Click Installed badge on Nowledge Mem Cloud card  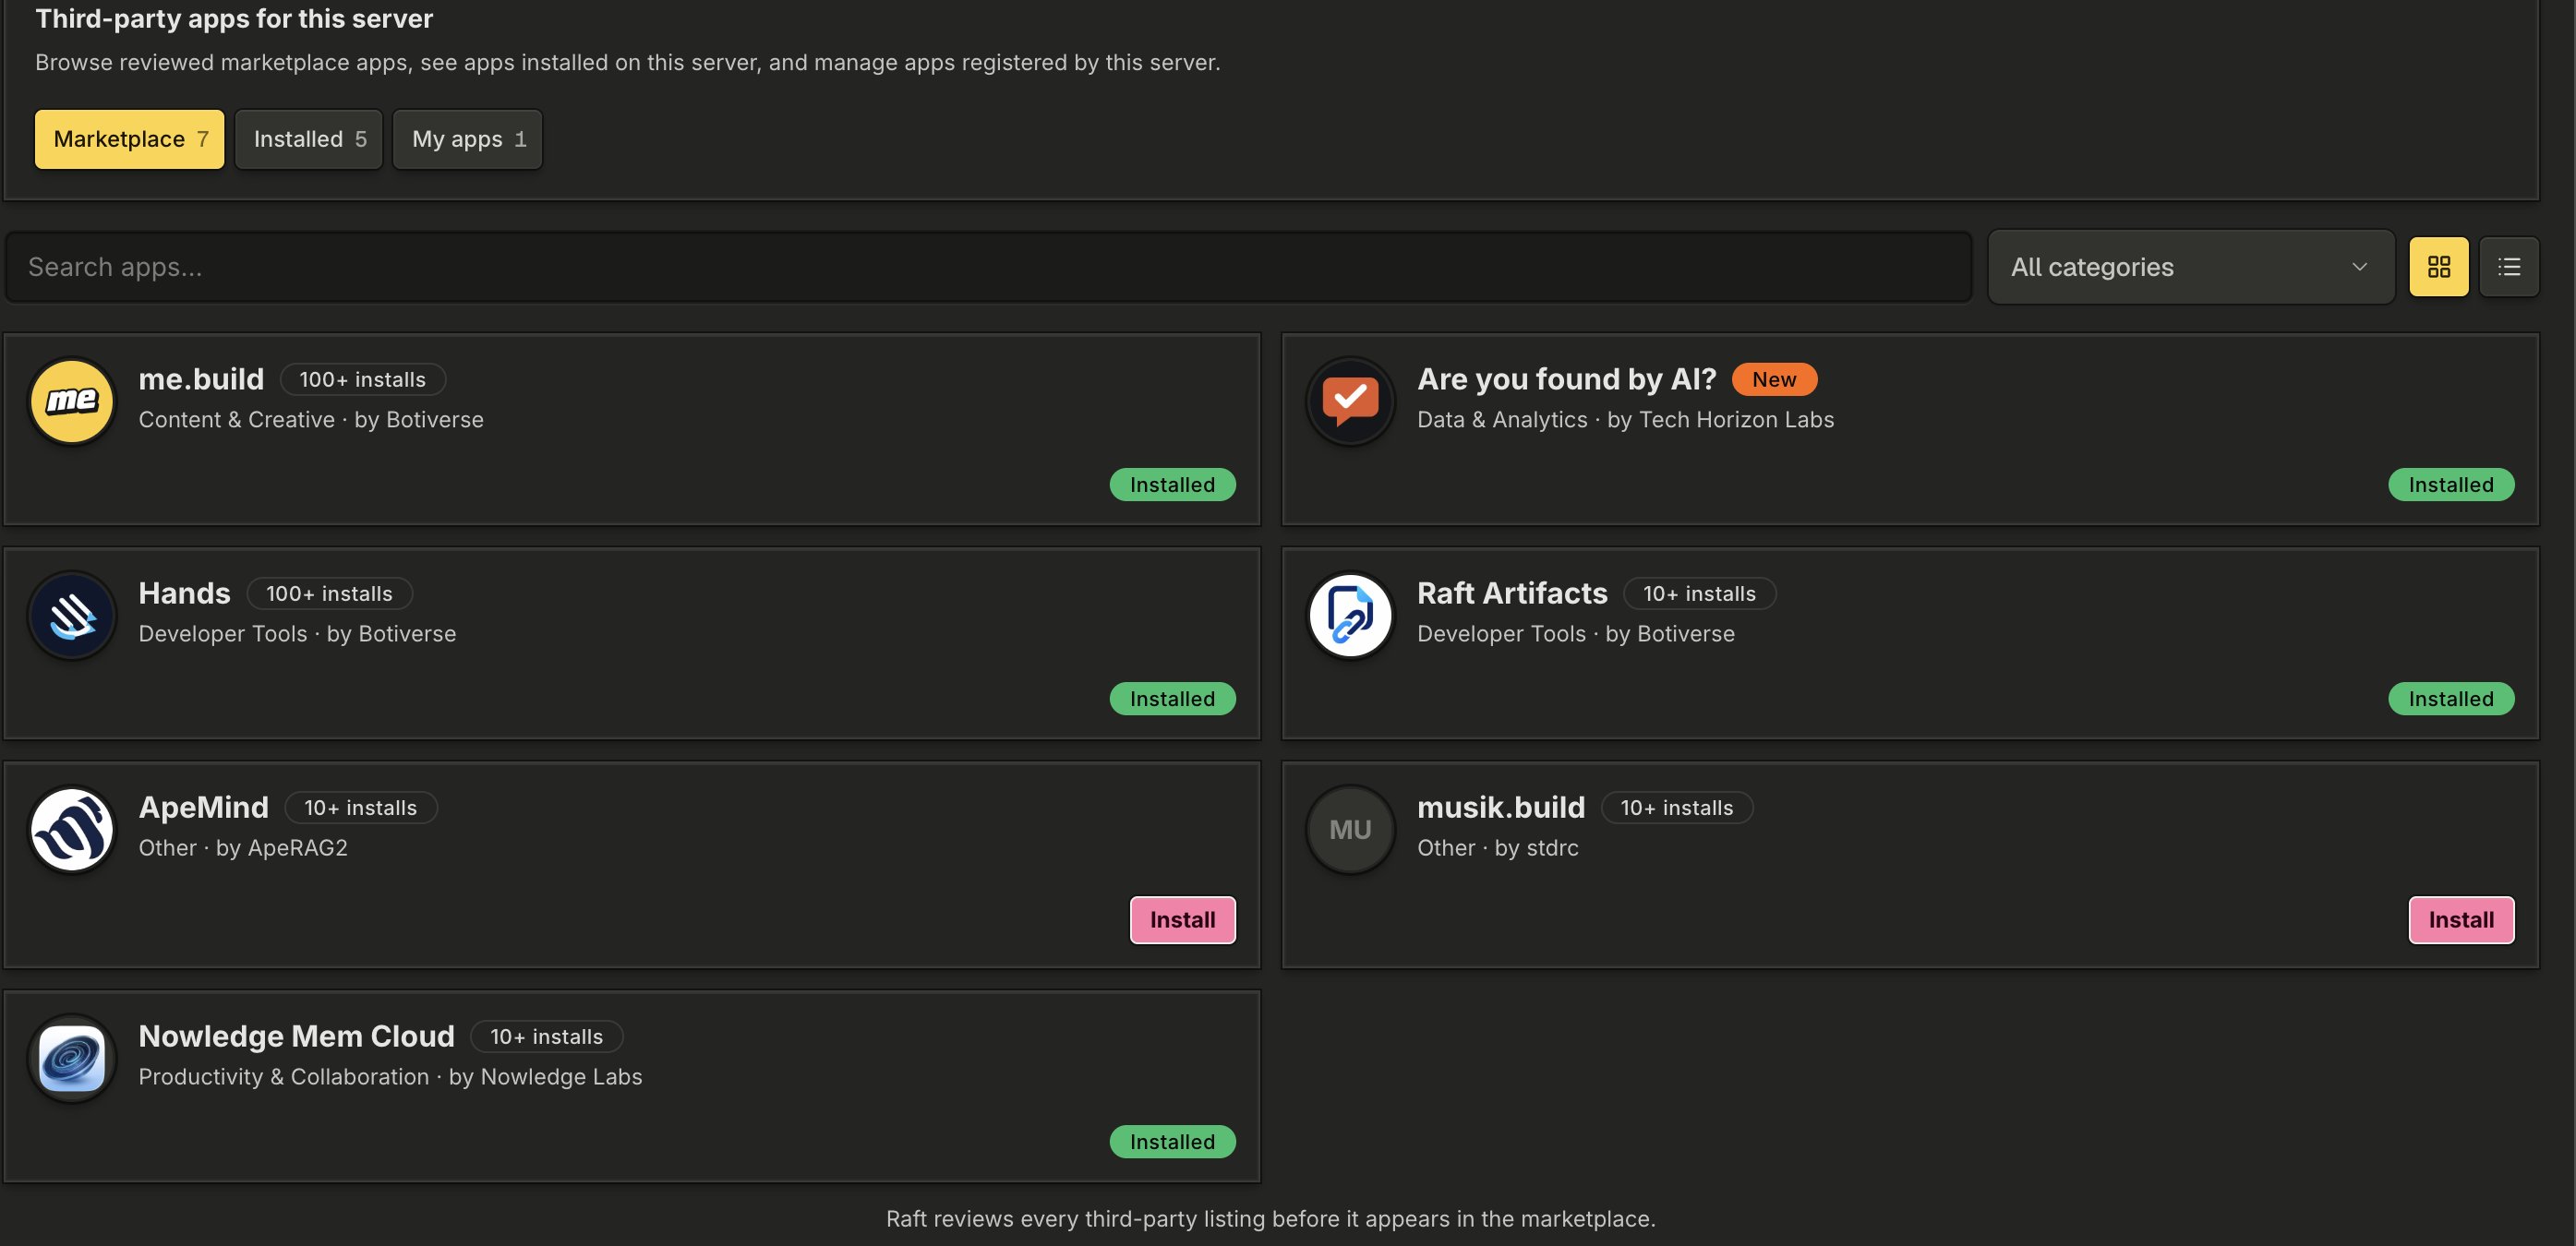(x=1172, y=1141)
